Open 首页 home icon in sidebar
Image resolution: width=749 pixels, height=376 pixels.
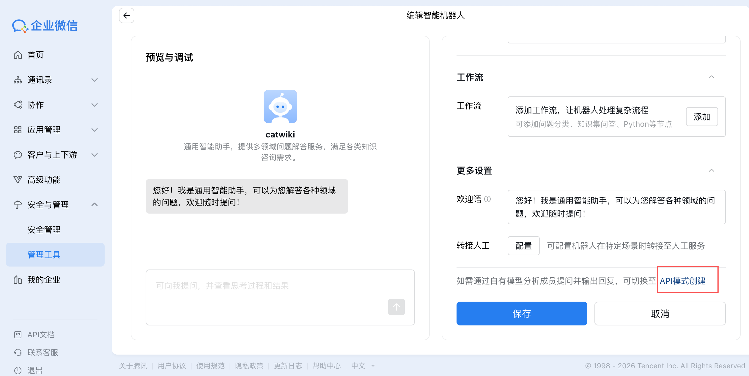(18, 55)
